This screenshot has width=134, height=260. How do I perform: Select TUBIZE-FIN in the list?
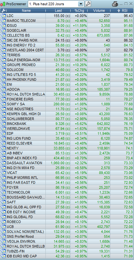[x=16, y=251]
